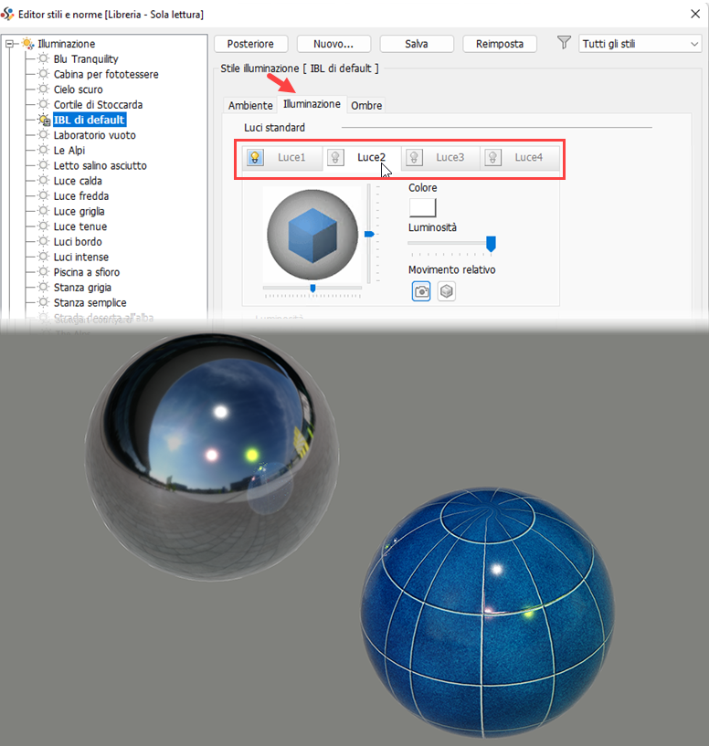This screenshot has width=709, height=746.
Task: Click the horizontal light position slider
Action: click(x=312, y=289)
